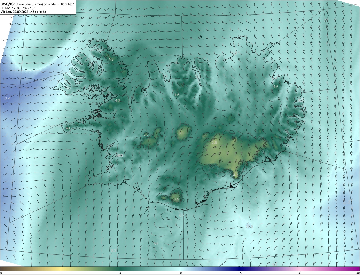Click the 2.7 value label
This screenshot has height=275, width=360.
tap(236, 175)
